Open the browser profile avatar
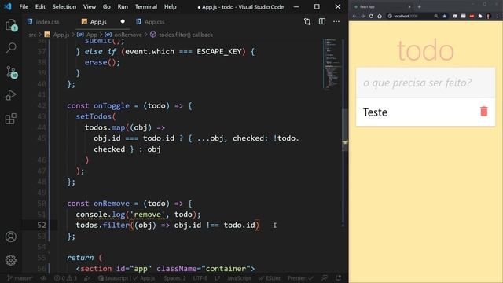Image resolution: width=503 pixels, height=283 pixels. click(x=488, y=16)
